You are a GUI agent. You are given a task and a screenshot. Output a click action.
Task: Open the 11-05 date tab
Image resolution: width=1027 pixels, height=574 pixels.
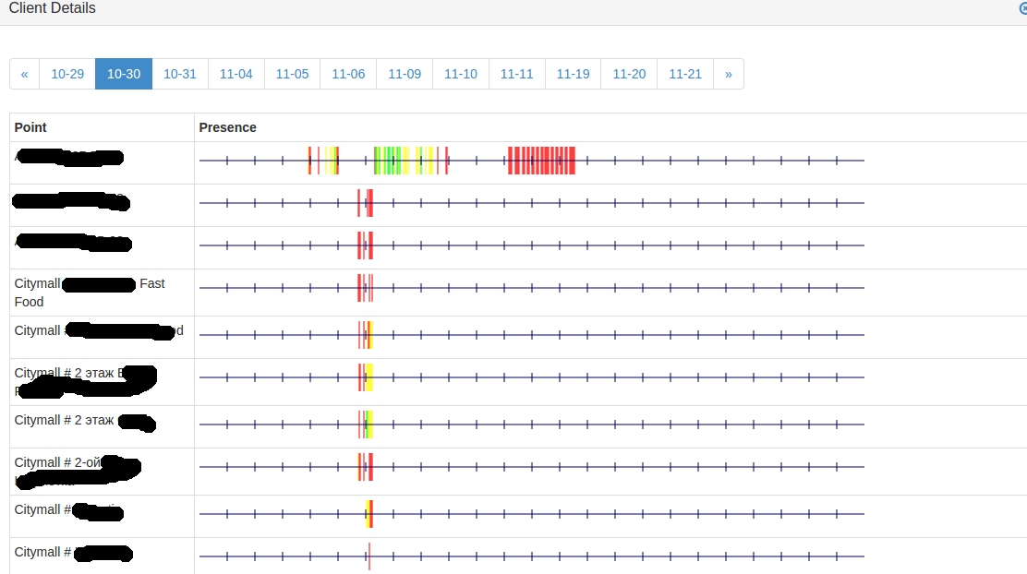coord(292,74)
